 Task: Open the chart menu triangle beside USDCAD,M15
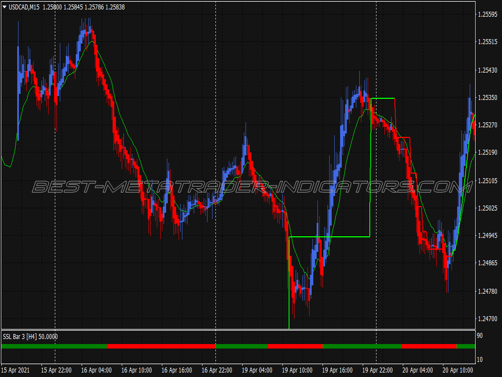(4, 7)
